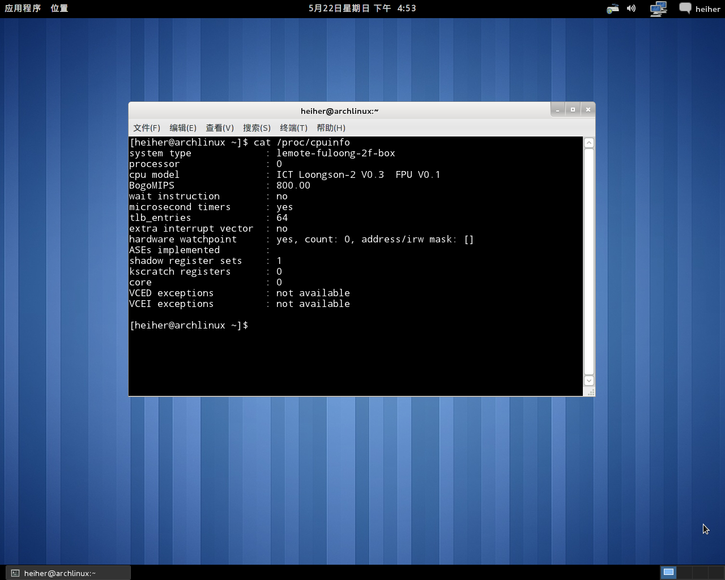
Task: Switch to the third workspace
Action: point(700,573)
